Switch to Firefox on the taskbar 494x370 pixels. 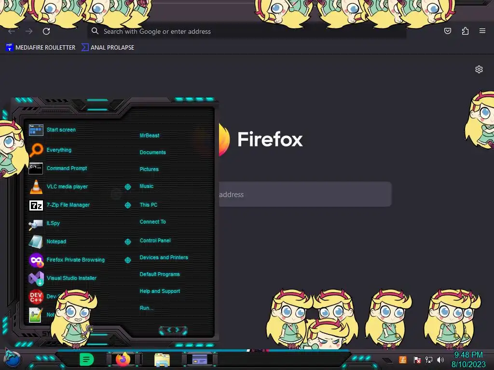pyautogui.click(x=123, y=359)
